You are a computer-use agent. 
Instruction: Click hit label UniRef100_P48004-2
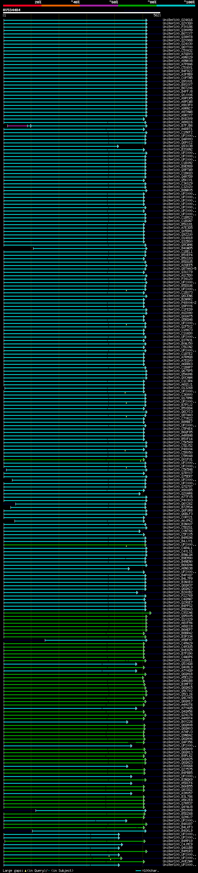click(179, 303)
